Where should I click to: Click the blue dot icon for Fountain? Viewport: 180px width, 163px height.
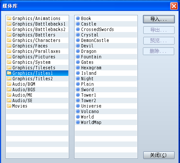(x=78, y=57)
